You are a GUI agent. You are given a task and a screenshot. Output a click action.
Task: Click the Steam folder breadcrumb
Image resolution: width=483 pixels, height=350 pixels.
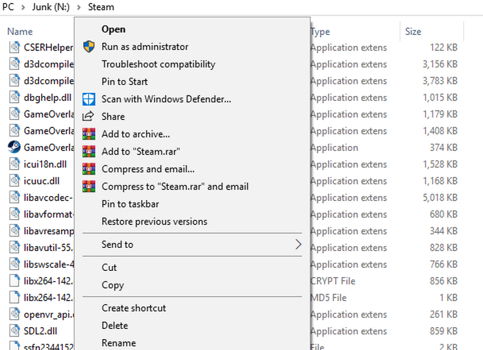tap(101, 7)
